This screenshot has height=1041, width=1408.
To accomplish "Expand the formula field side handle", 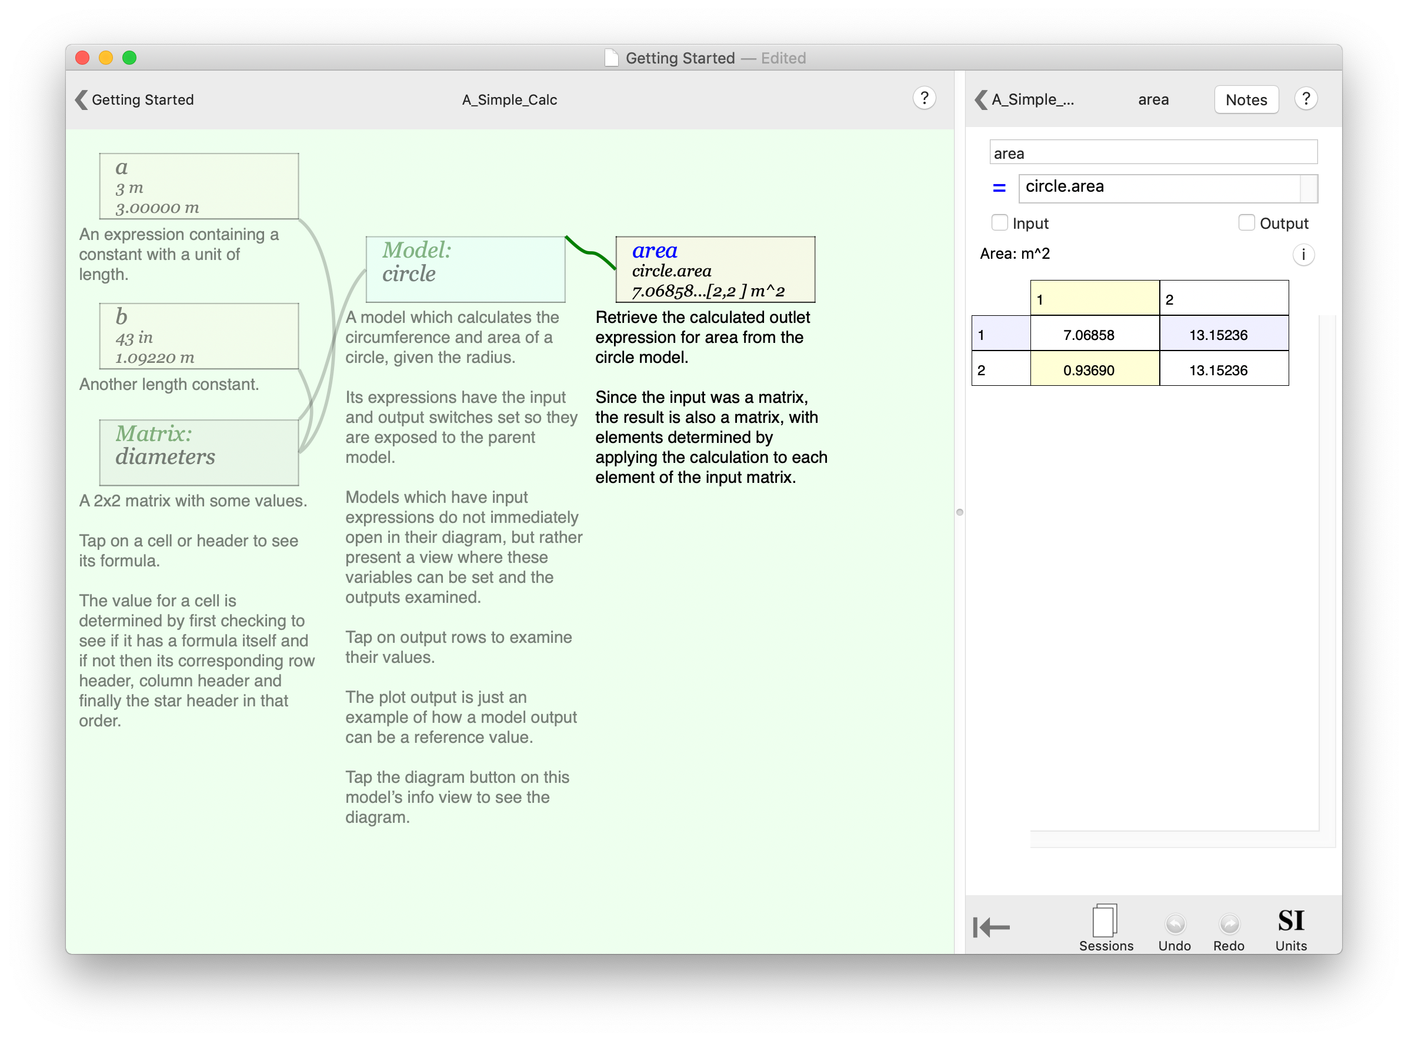I will [x=1309, y=188].
